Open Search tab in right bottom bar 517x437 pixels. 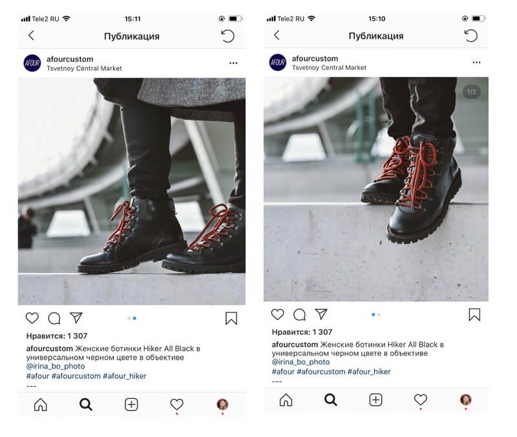coord(331,400)
